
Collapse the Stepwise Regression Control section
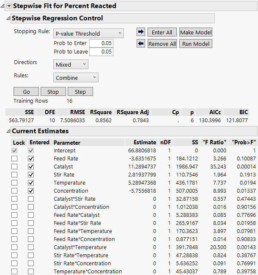tap(8, 18)
